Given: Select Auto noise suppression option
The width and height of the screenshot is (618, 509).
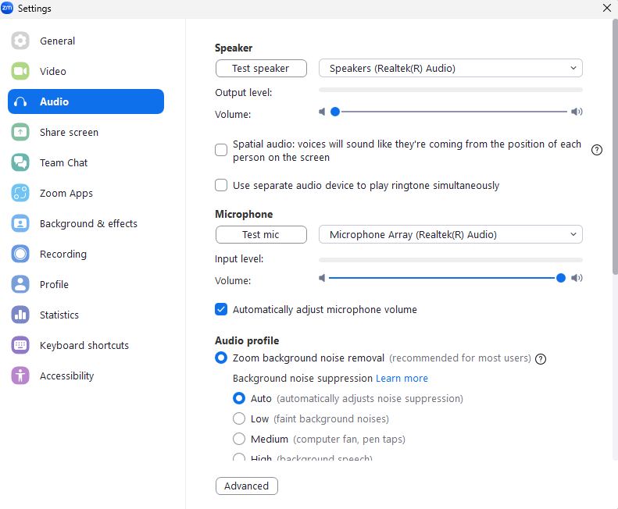Looking at the screenshot, I should (239, 398).
